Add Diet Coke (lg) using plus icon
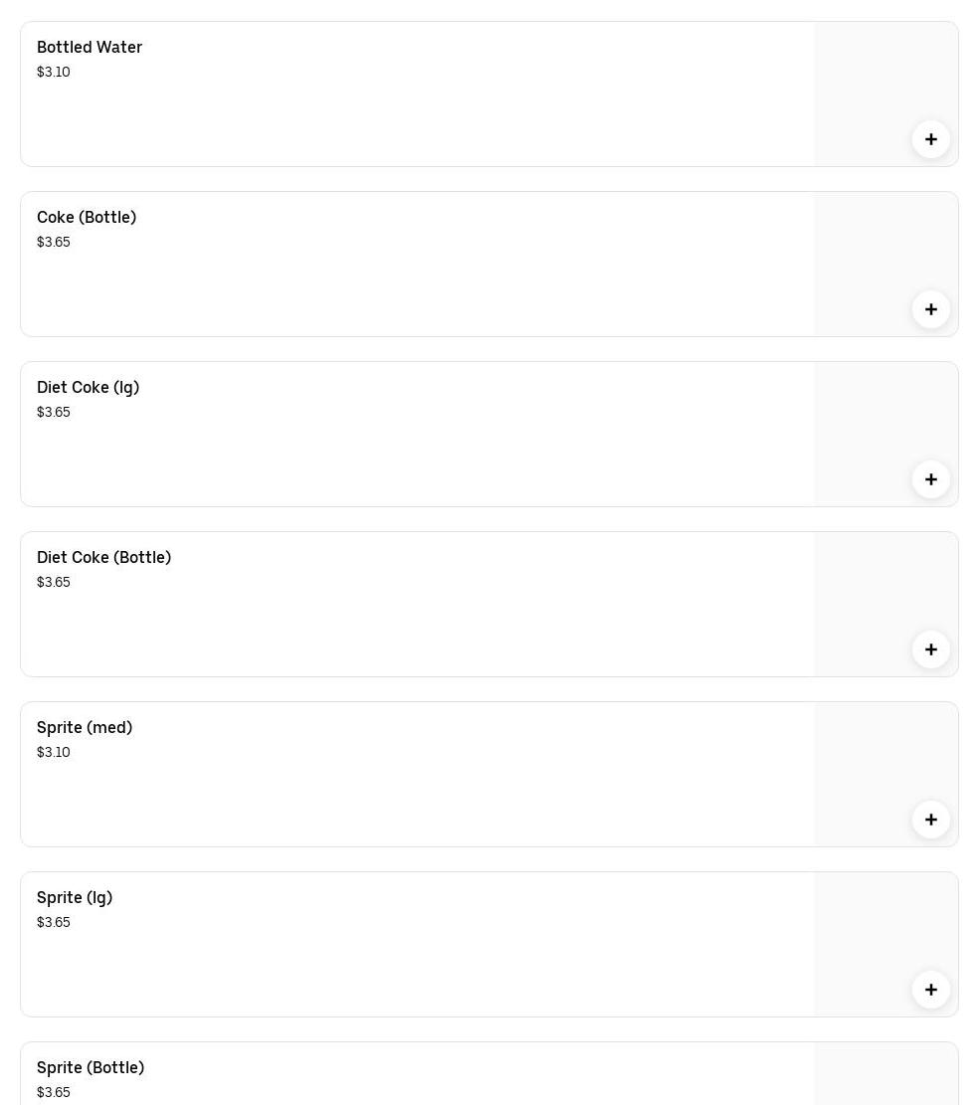The image size is (979, 1105). [930, 479]
